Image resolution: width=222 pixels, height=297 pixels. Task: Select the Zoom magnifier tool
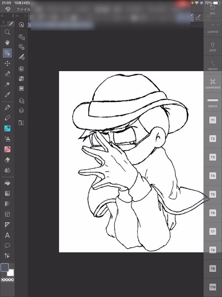(7, 32)
